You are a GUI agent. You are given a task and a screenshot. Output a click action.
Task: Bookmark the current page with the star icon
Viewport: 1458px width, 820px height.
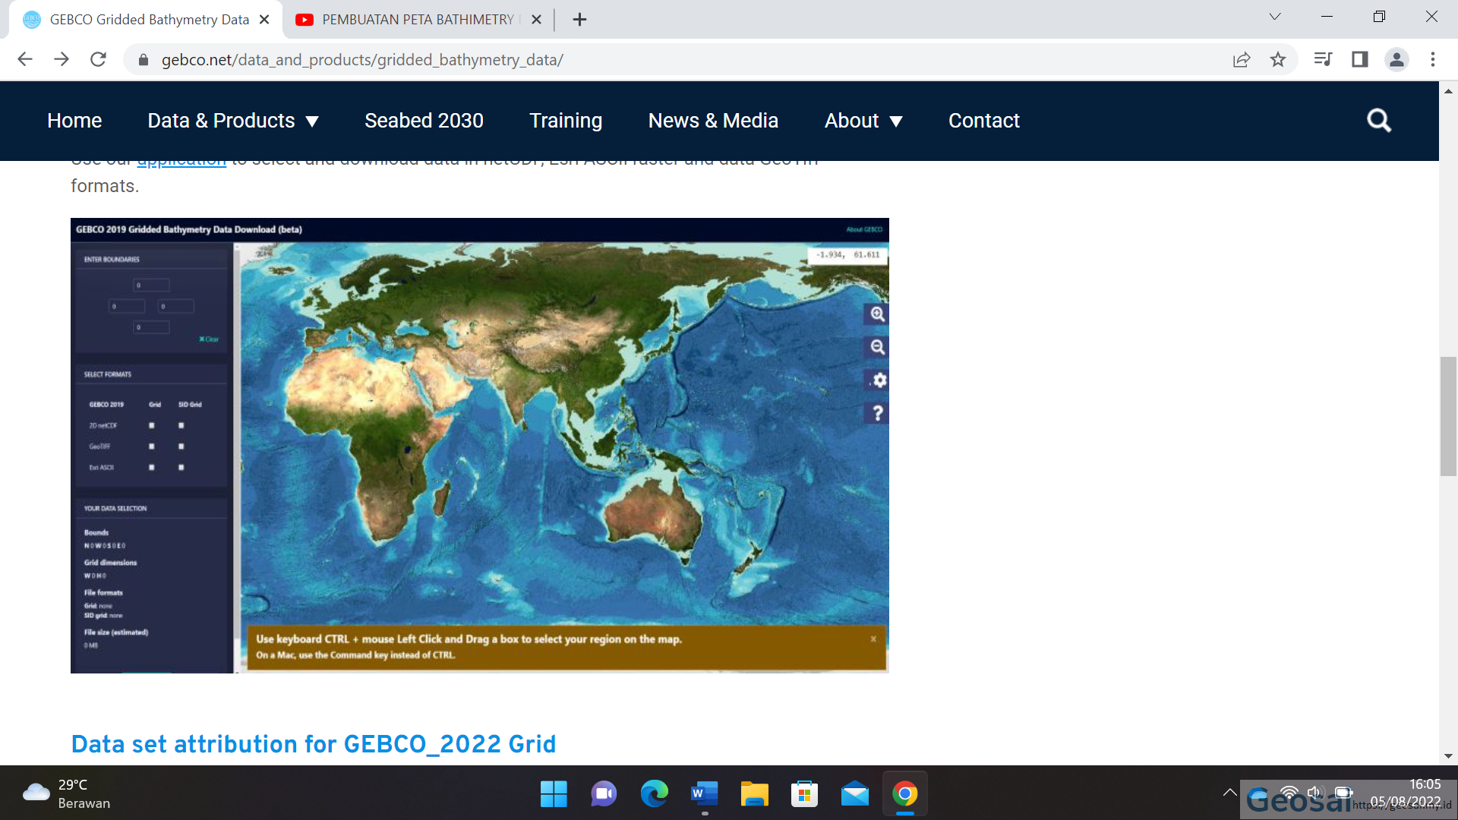[x=1278, y=59]
